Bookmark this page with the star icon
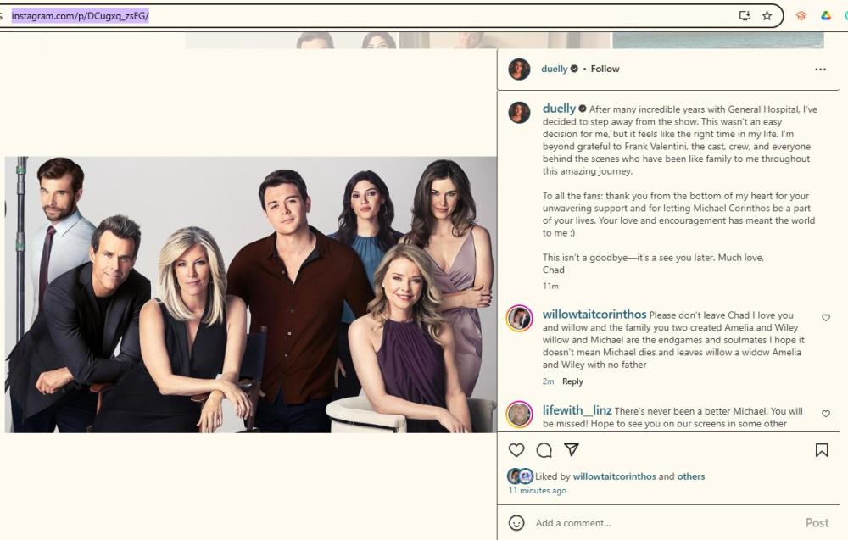This screenshot has width=848, height=540. pyautogui.click(x=767, y=15)
